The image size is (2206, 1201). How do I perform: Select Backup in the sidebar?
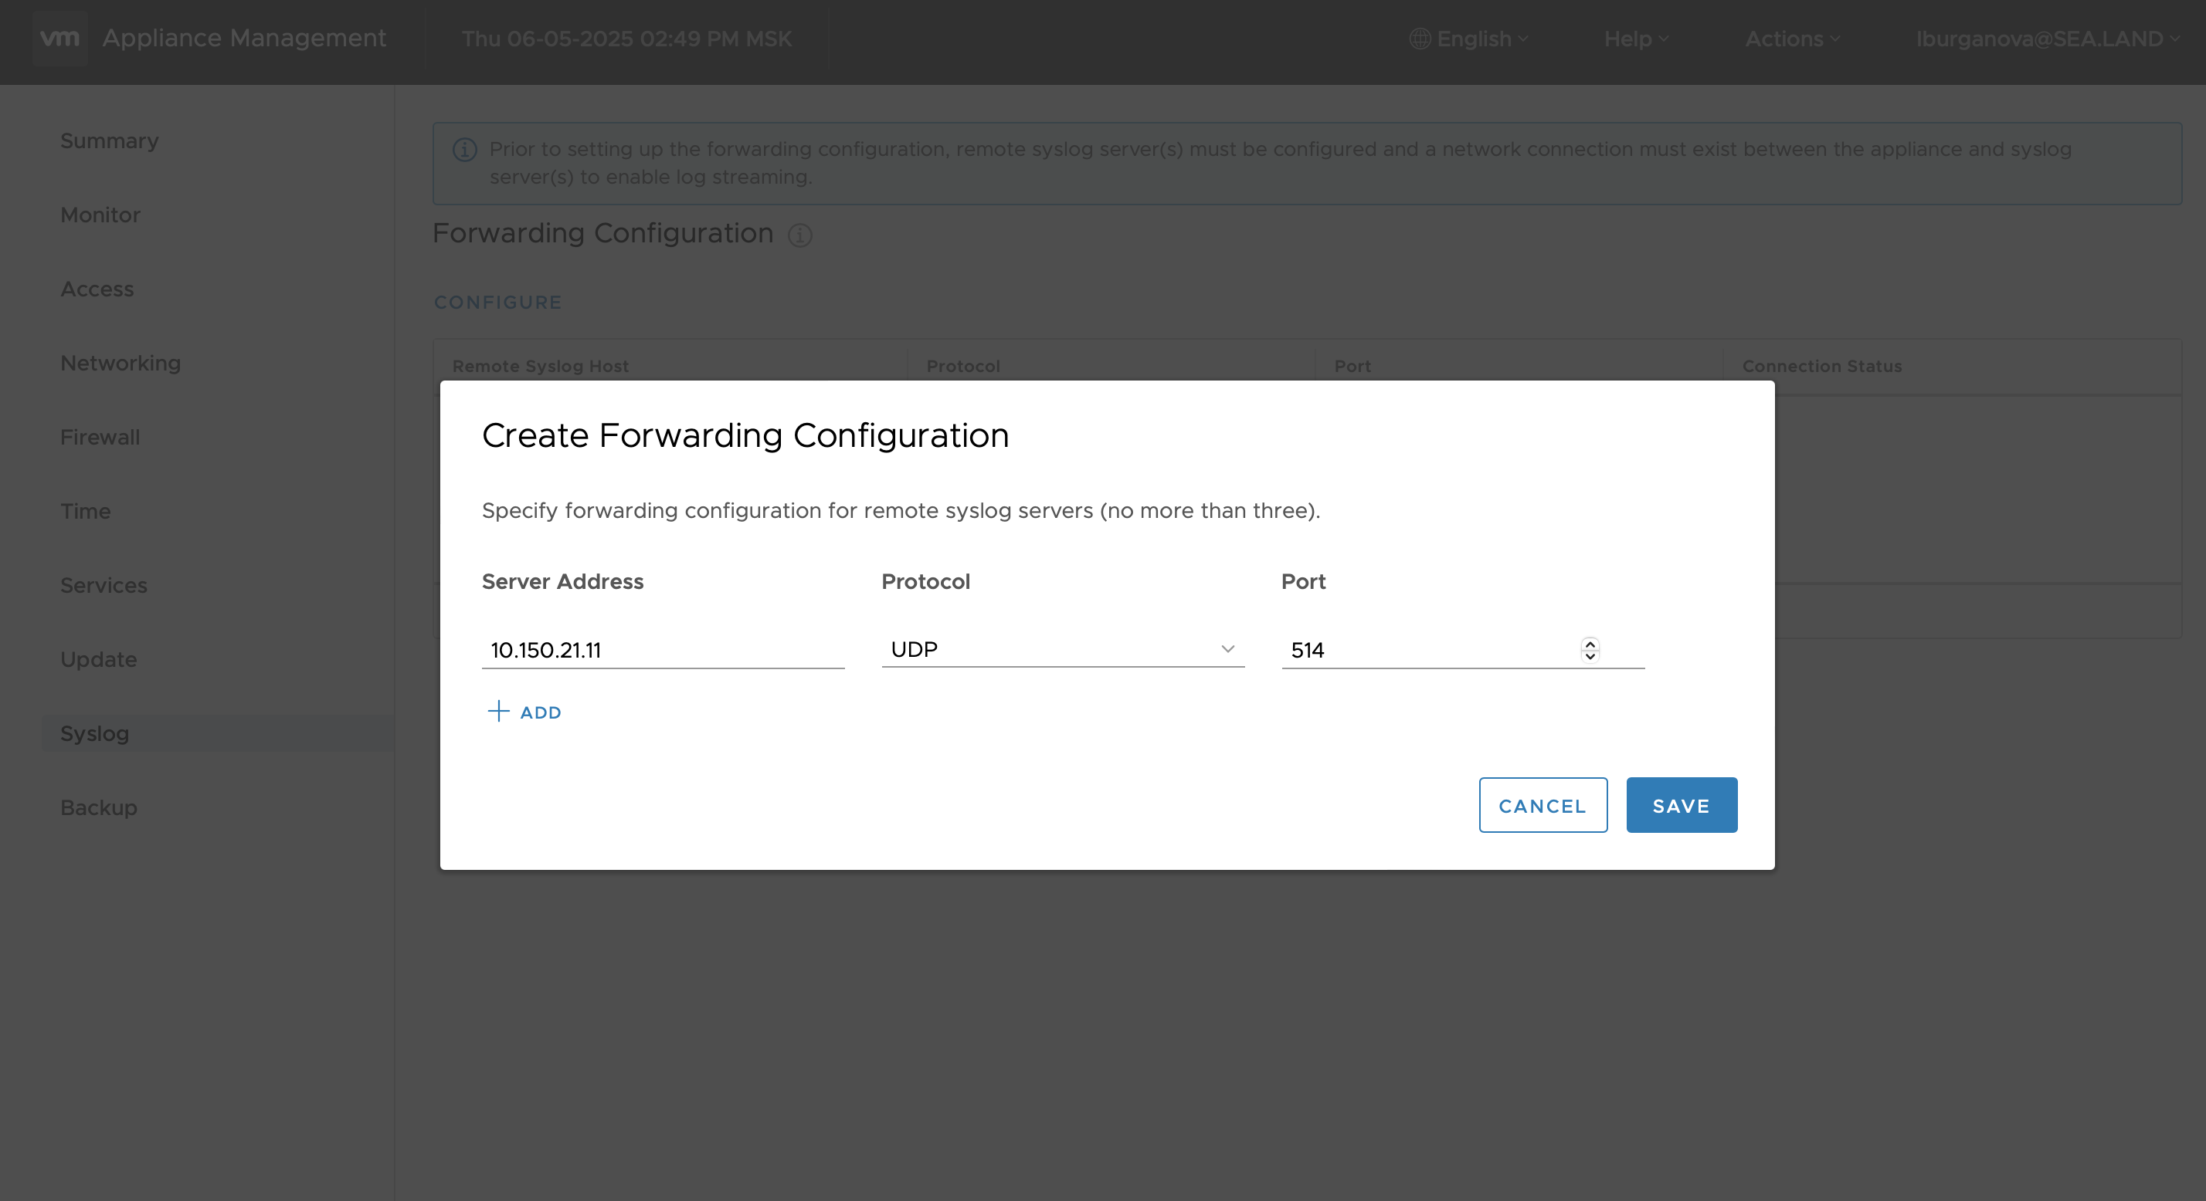(x=99, y=807)
